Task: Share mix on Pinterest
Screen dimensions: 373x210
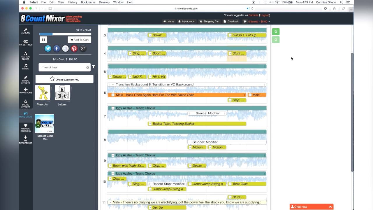Action: coord(74,48)
